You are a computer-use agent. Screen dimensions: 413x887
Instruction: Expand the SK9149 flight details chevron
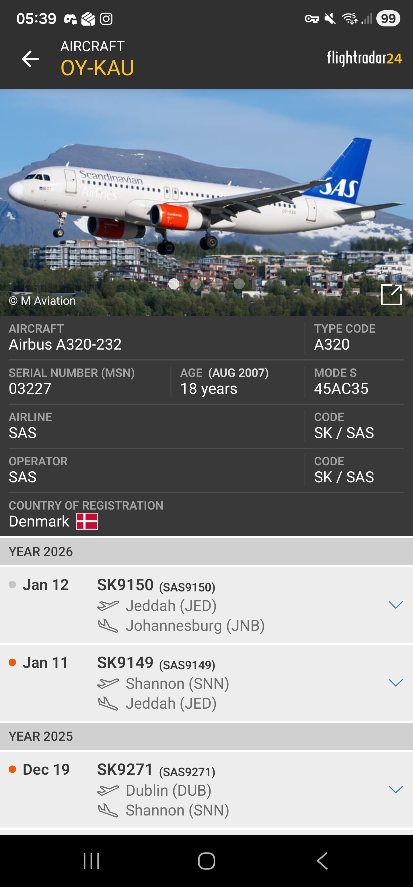tap(395, 682)
